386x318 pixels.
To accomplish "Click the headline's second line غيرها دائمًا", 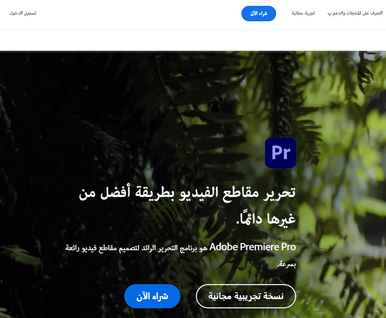I will pos(266,219).
